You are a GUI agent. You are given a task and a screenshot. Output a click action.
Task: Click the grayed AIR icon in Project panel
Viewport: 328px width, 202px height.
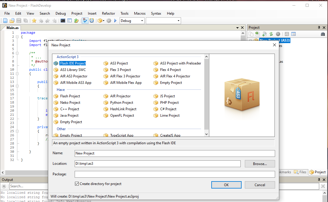(287, 34)
